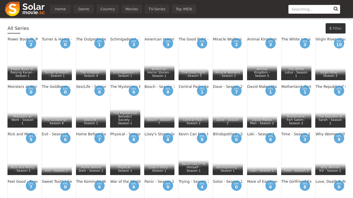
Task: Click the EPS badge on The Good Fight
Action: tap(202, 43)
